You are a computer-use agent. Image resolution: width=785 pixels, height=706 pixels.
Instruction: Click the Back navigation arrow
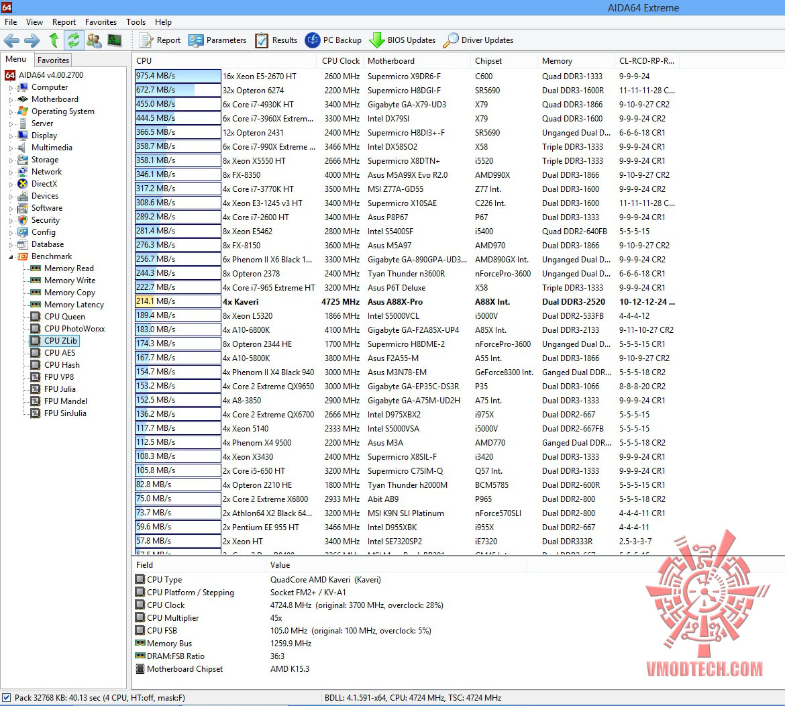[x=11, y=40]
